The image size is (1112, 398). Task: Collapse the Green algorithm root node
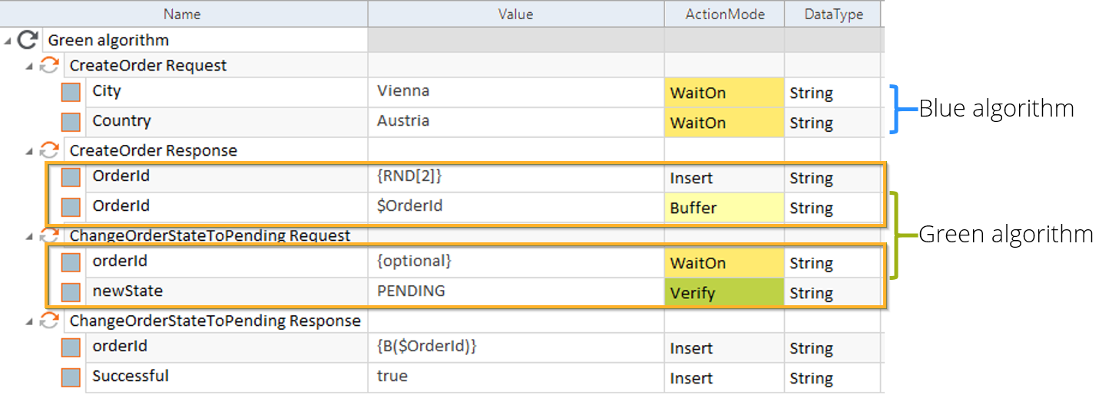8,41
